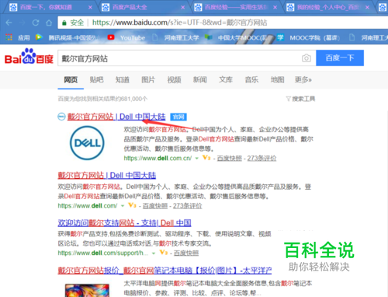Click the Baidu logo
Viewport: 388px width, 297px height.
(29, 56)
